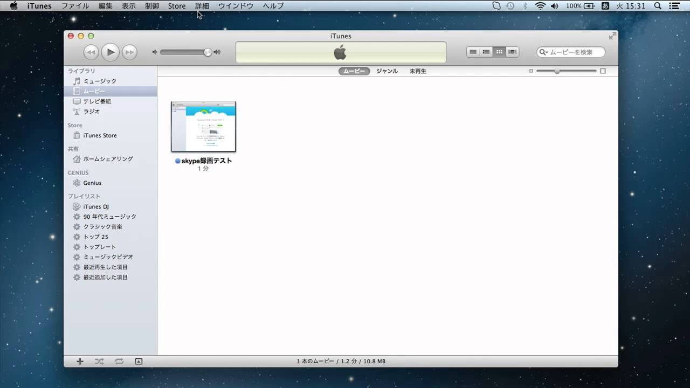The width and height of the screenshot is (690, 388).
Task: Open the Time Machine menu bar icon
Action: pyautogui.click(x=510, y=6)
